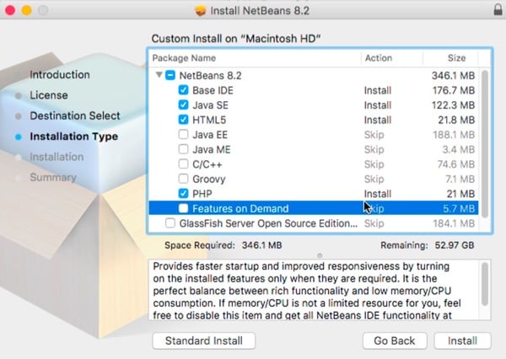Click the 122.3 MB size value
Viewport: 506px width, 359px height.
click(453, 105)
